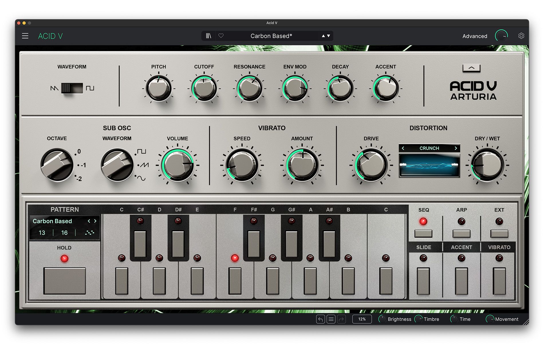The image size is (544, 354).
Task: Enable the ARP mode button
Action: (461, 234)
